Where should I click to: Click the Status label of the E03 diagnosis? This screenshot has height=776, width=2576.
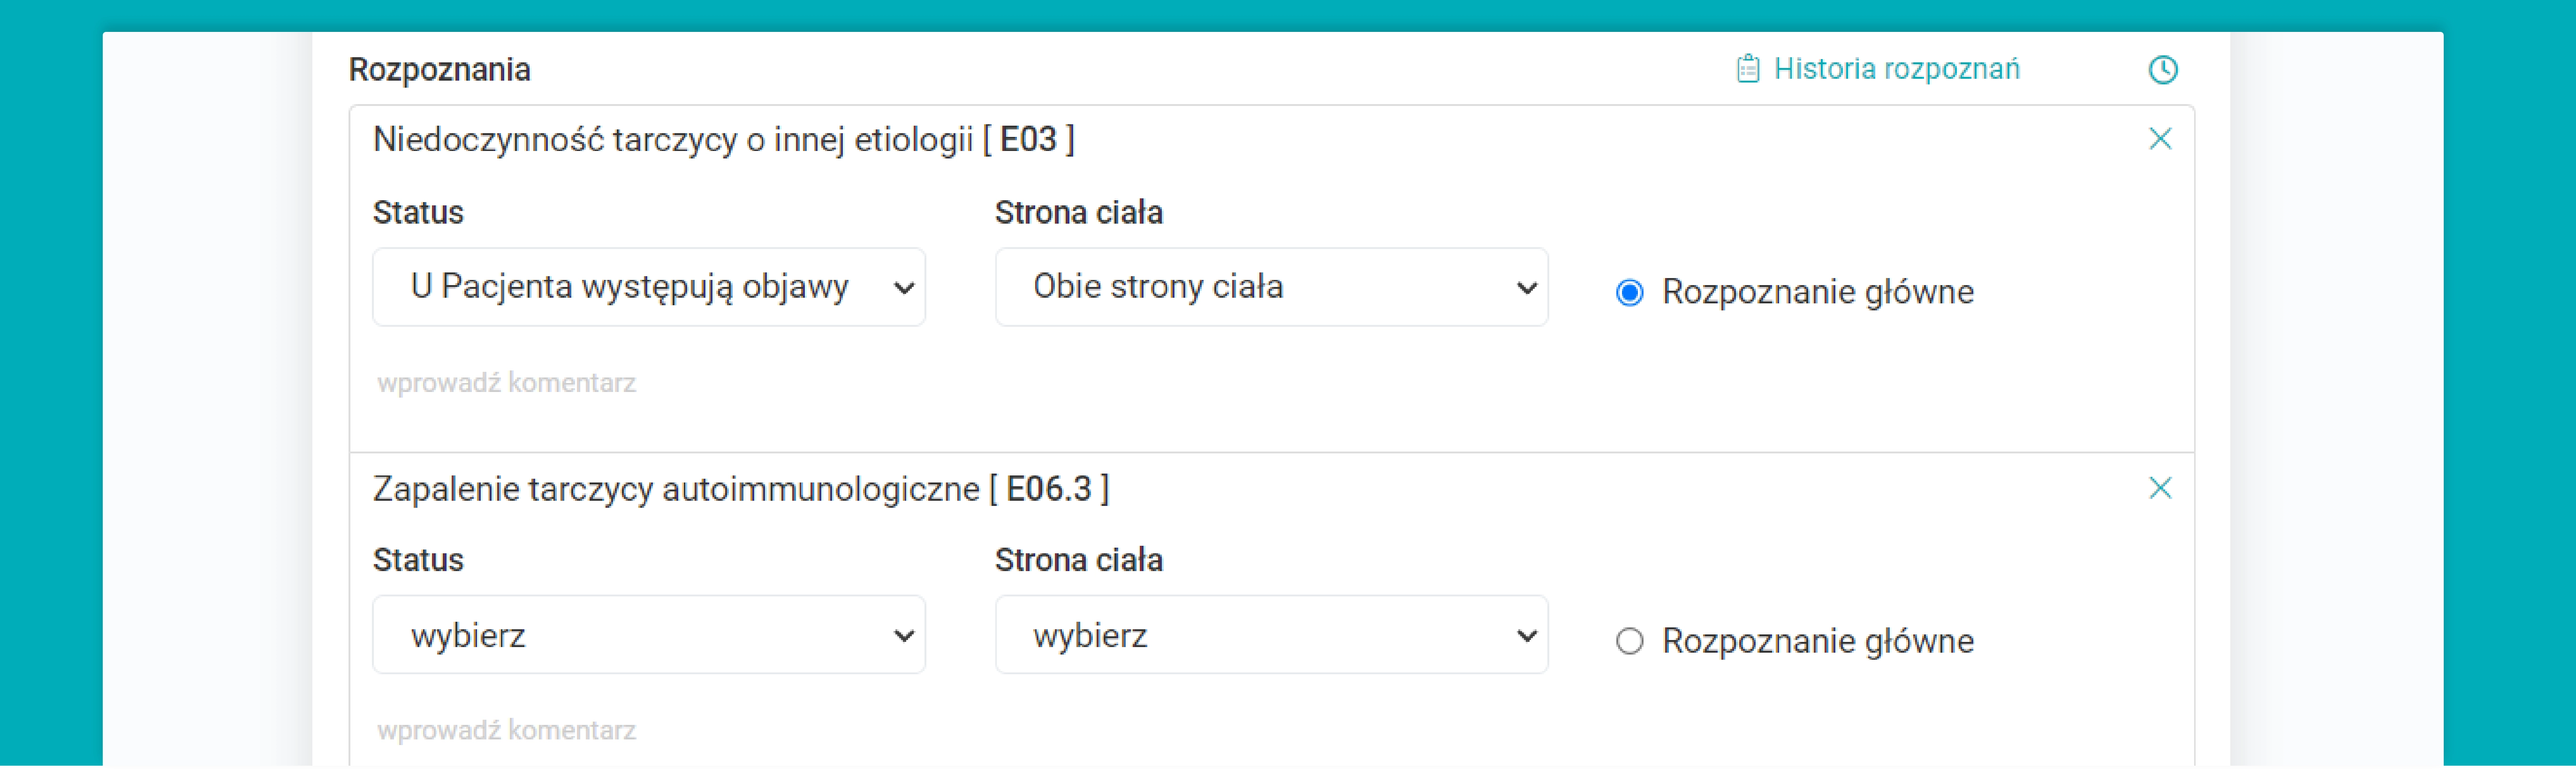tap(418, 213)
